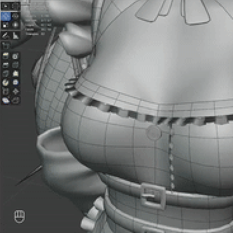
Task: Select the Spin tool
Action: tap(6, 83)
